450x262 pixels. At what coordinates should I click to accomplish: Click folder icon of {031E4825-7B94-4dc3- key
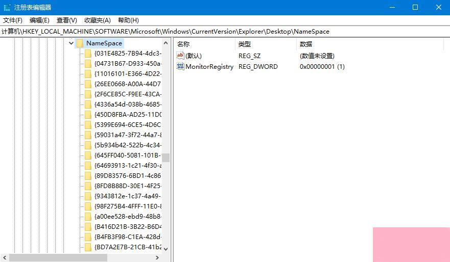pos(88,54)
